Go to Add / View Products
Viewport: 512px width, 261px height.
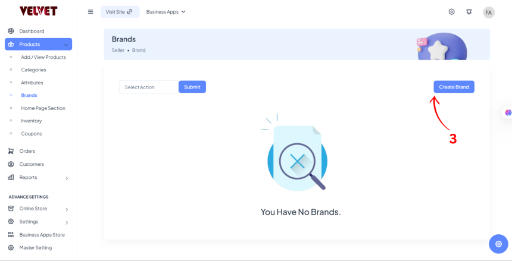pos(43,57)
